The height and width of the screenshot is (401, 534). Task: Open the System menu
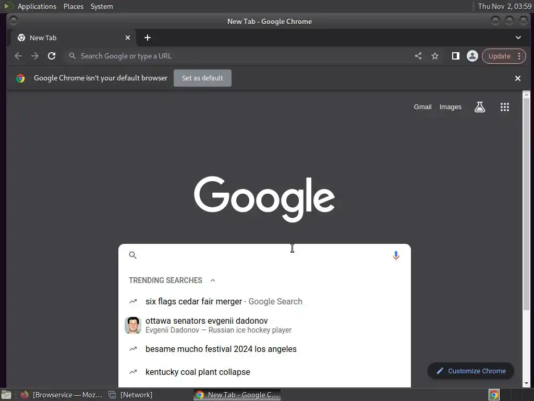[102, 6]
